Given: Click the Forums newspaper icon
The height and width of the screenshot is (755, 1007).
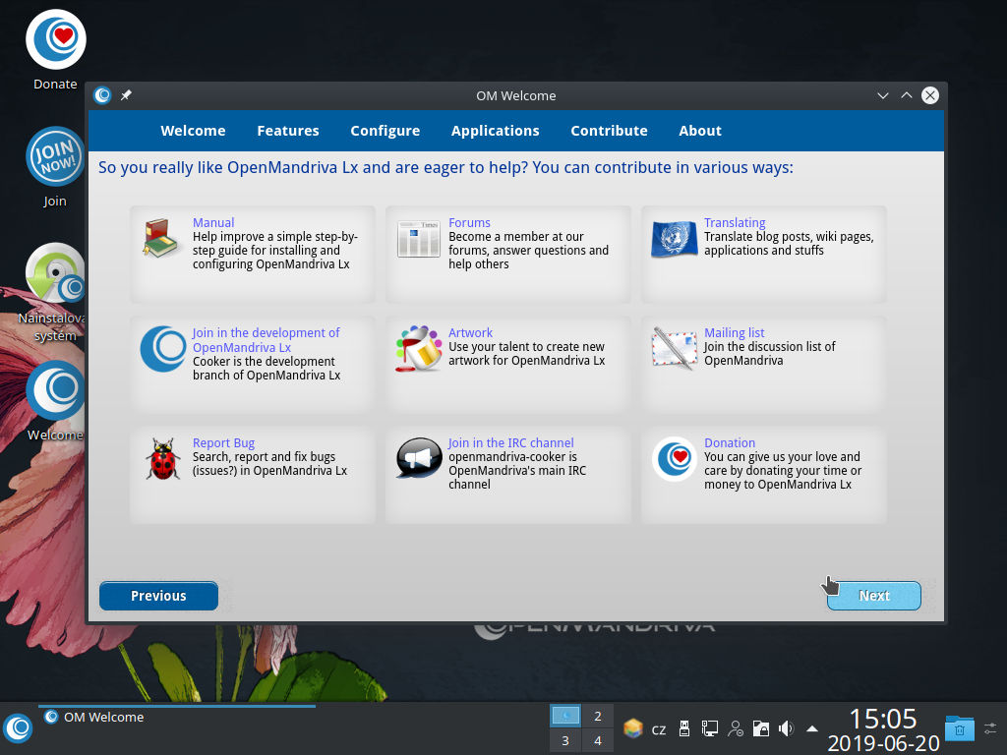Looking at the screenshot, I should coord(417,238).
